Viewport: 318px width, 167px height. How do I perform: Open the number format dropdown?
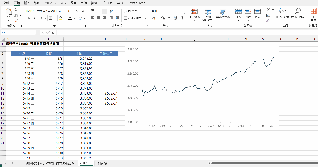183,11
